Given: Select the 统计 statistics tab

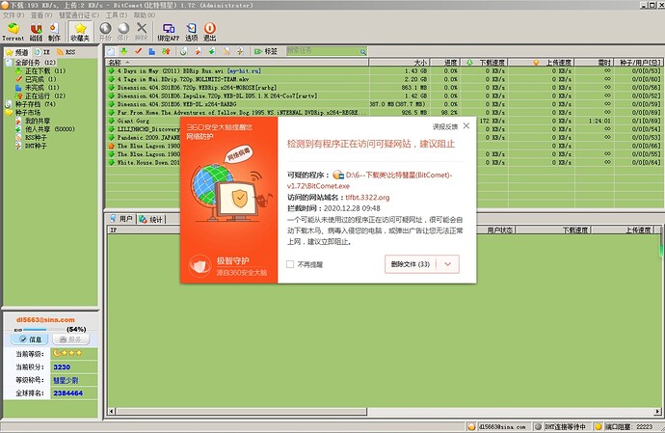Looking at the screenshot, I should 150,220.
